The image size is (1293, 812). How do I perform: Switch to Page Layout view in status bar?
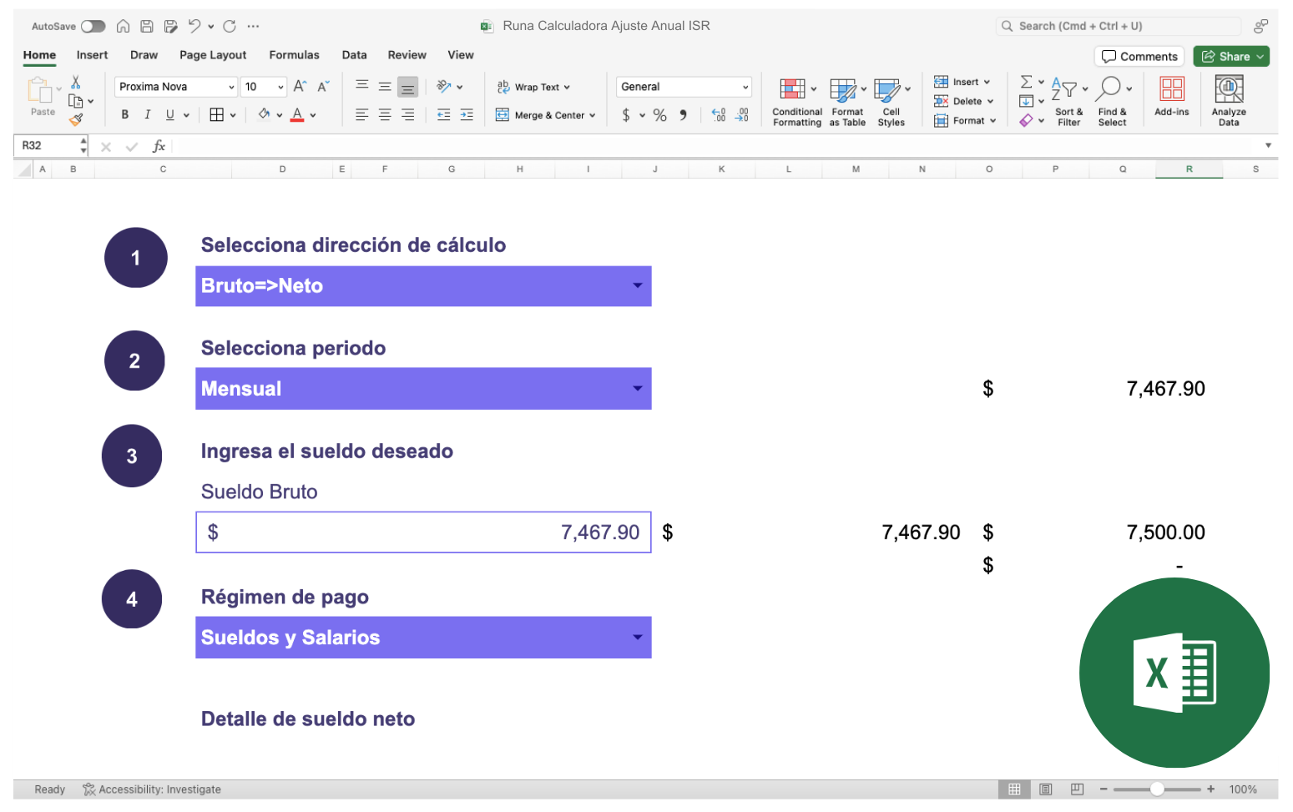click(x=1046, y=789)
